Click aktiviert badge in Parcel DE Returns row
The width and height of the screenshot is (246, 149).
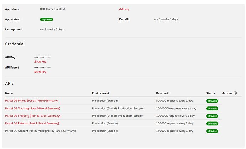click(212, 124)
